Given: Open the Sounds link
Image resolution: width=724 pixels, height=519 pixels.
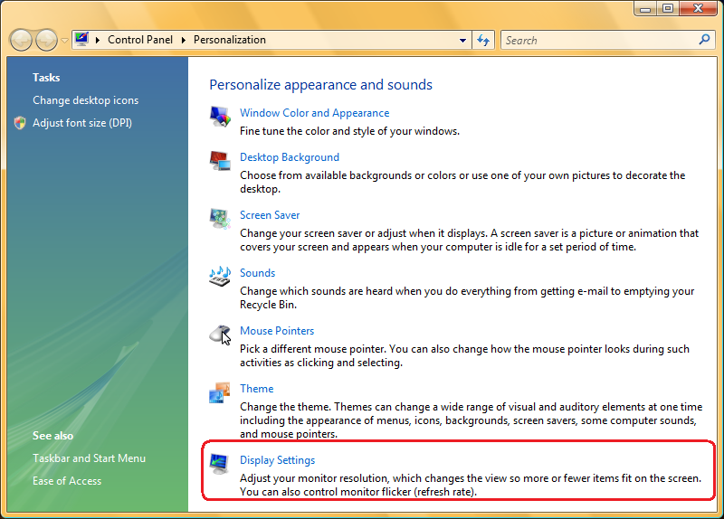Looking at the screenshot, I should [257, 273].
